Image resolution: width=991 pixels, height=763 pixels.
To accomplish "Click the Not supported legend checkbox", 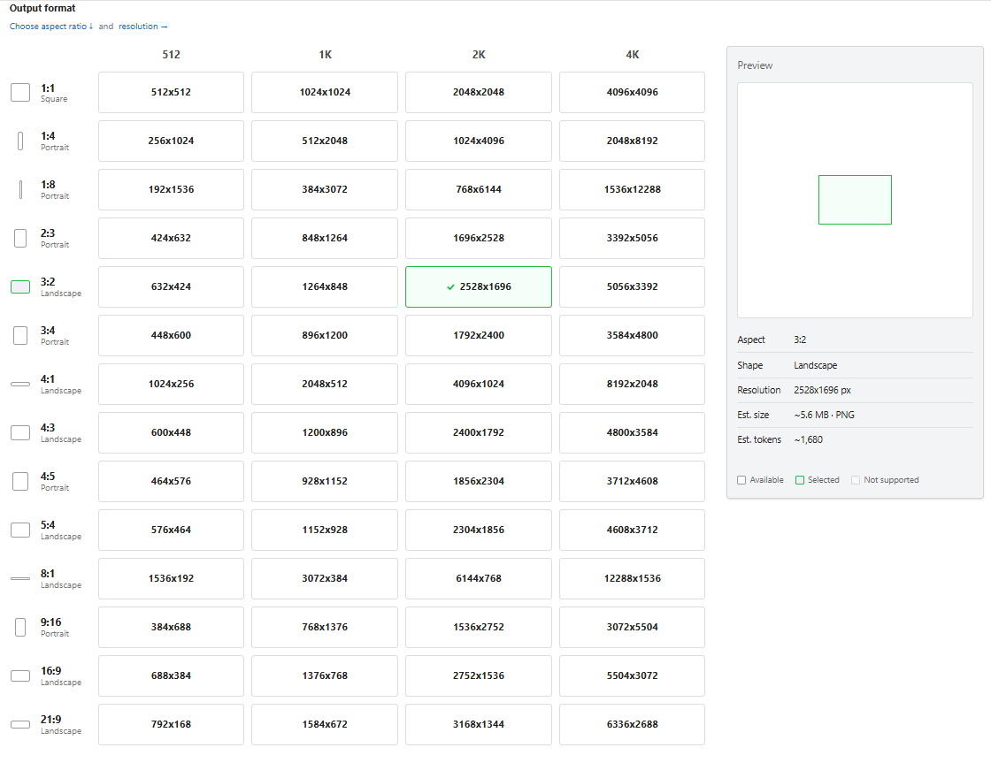I will click(x=856, y=480).
